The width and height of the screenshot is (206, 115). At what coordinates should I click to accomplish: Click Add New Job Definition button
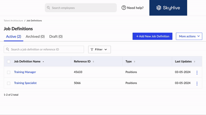(152, 36)
